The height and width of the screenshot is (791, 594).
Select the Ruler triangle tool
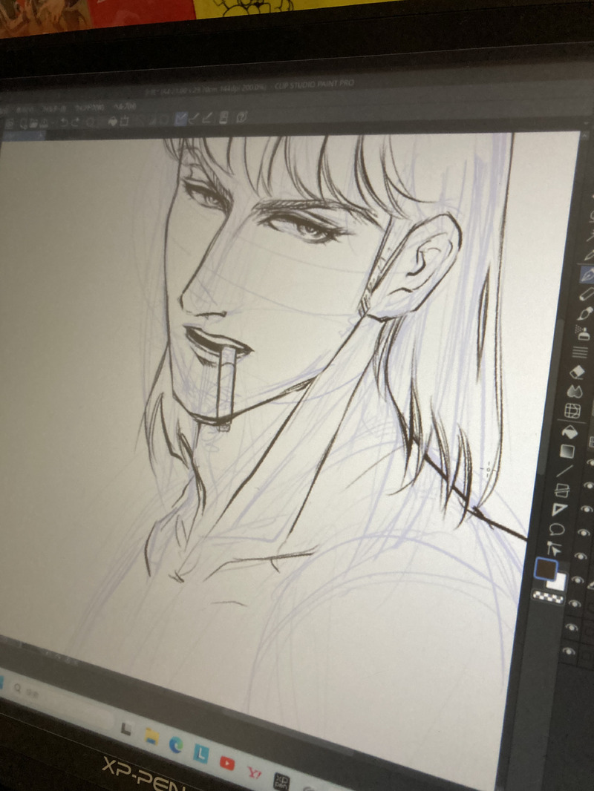click(x=559, y=510)
